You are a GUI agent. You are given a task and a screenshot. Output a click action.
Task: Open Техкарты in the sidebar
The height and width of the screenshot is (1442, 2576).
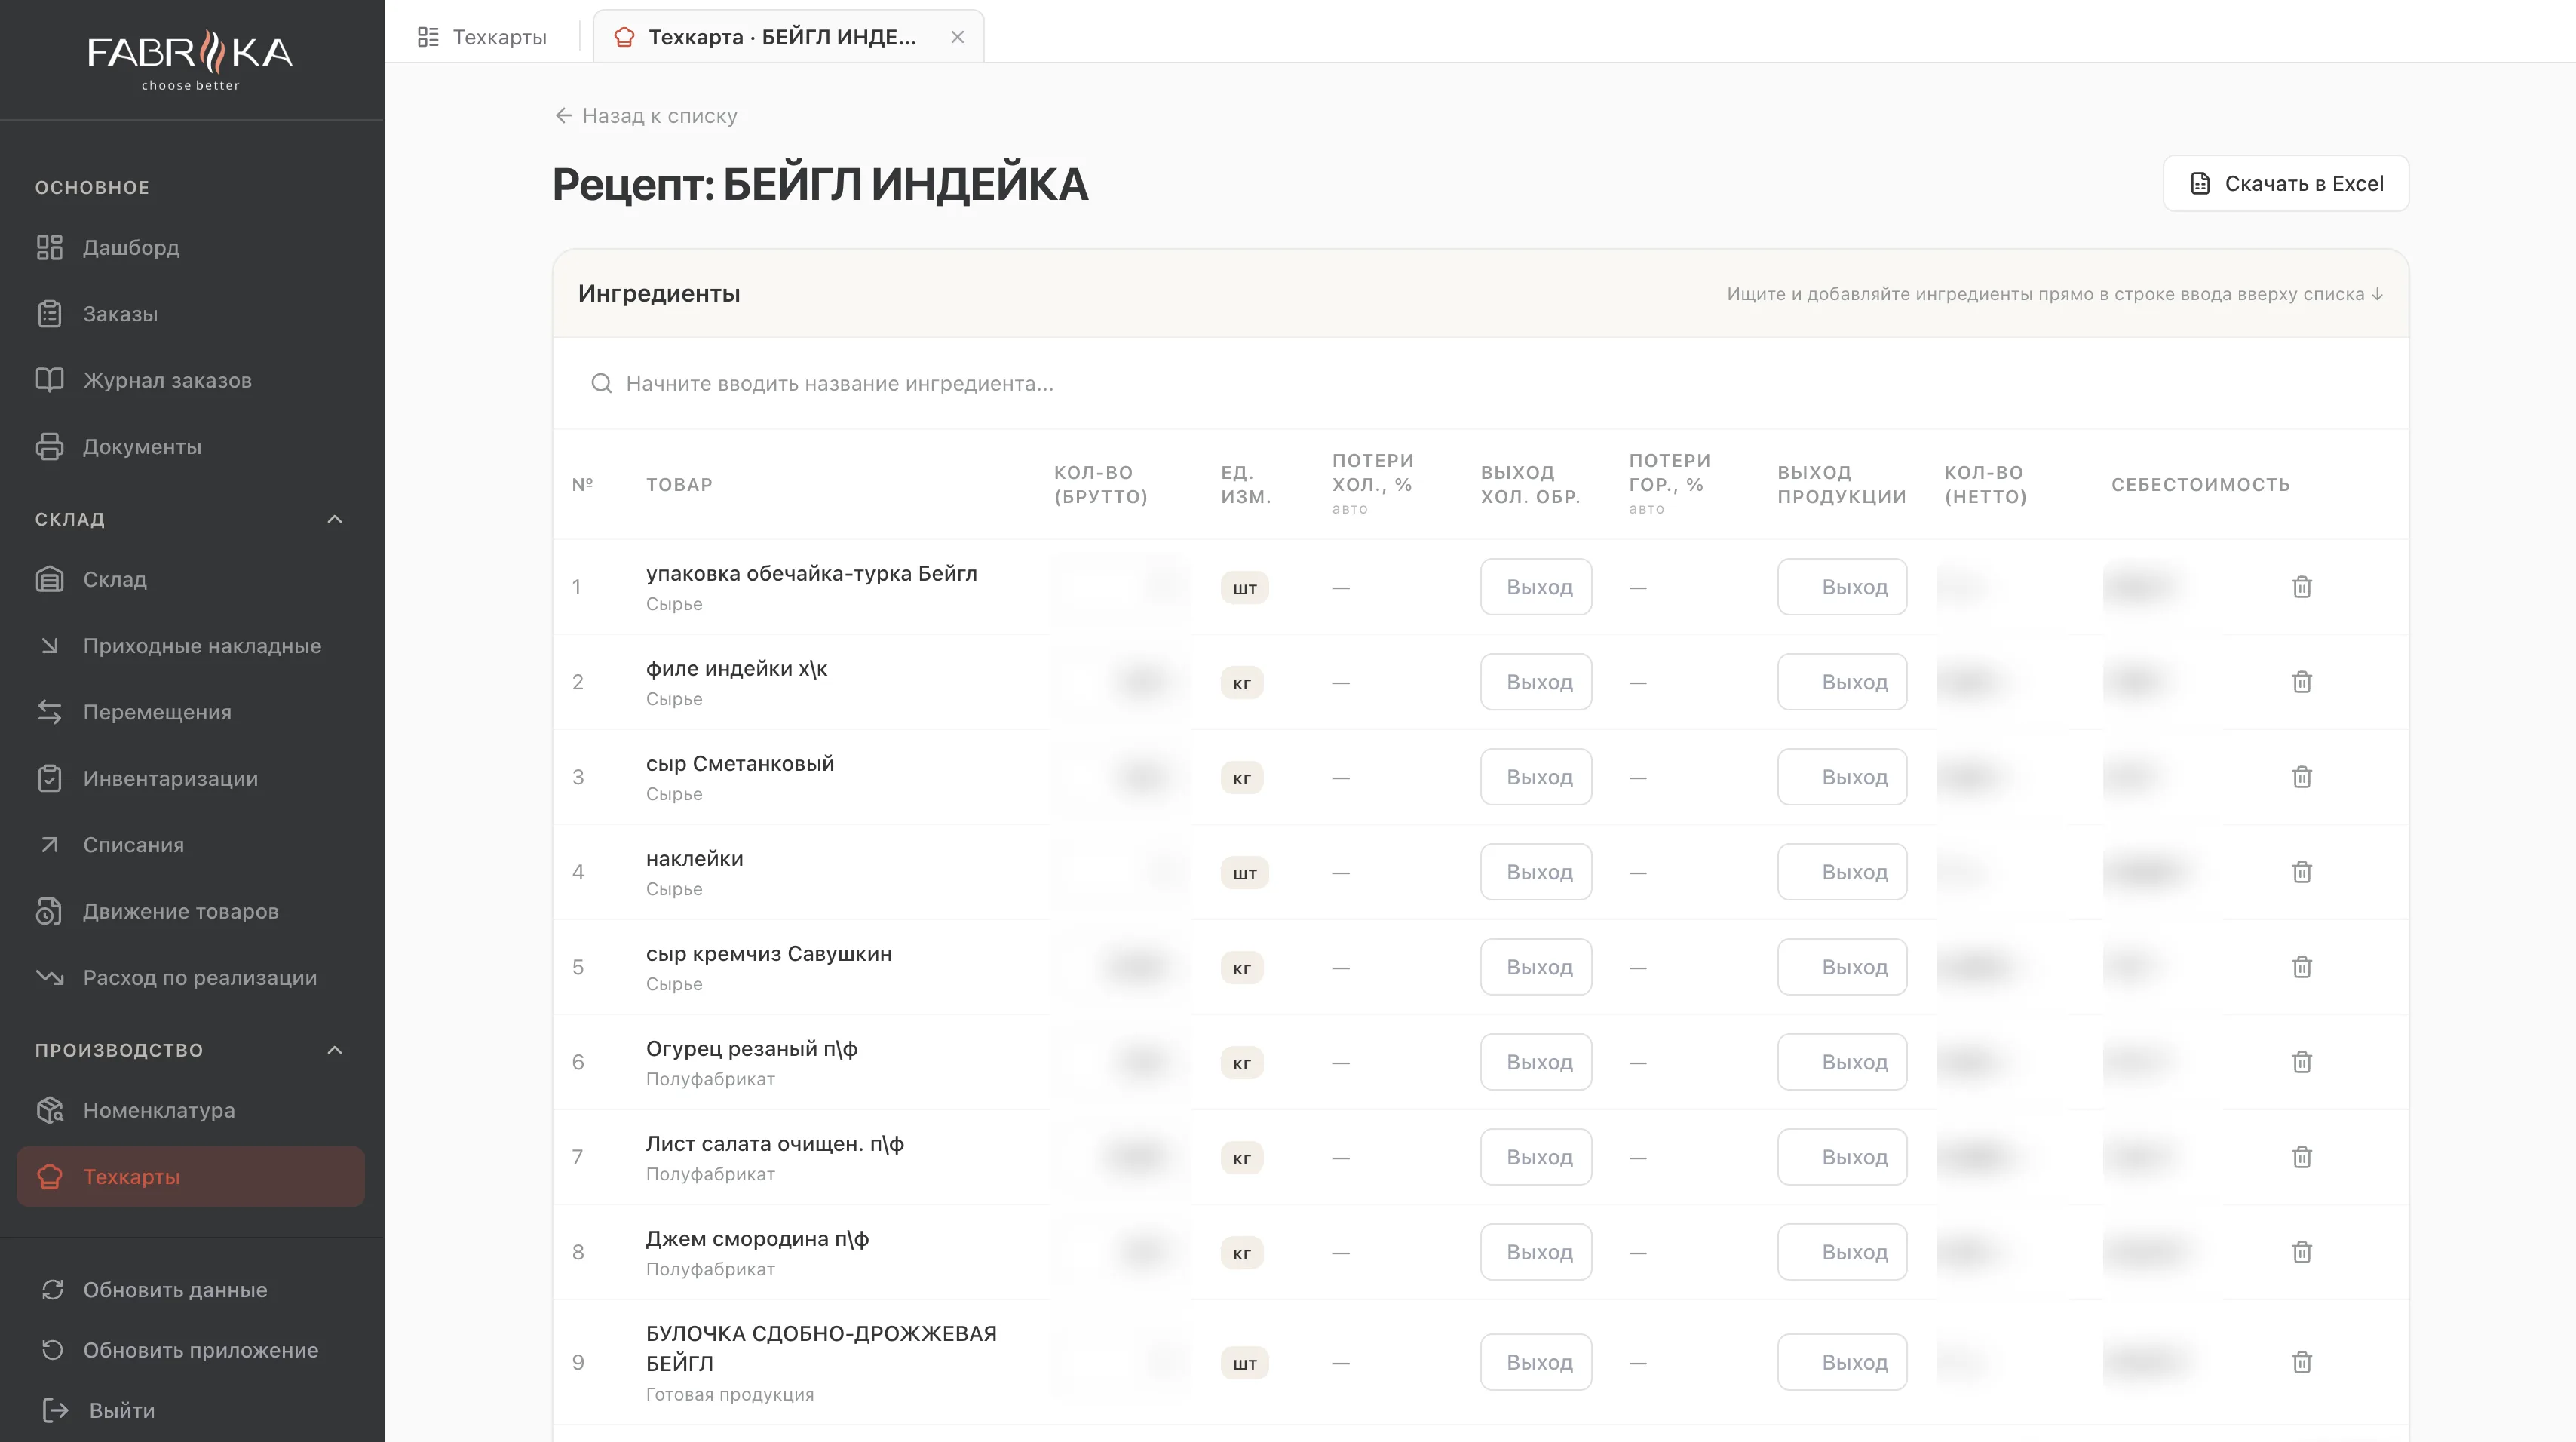click(190, 1177)
